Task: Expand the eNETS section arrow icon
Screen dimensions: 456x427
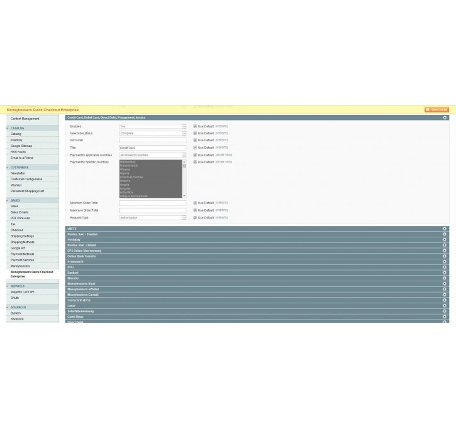Action: tap(445, 229)
